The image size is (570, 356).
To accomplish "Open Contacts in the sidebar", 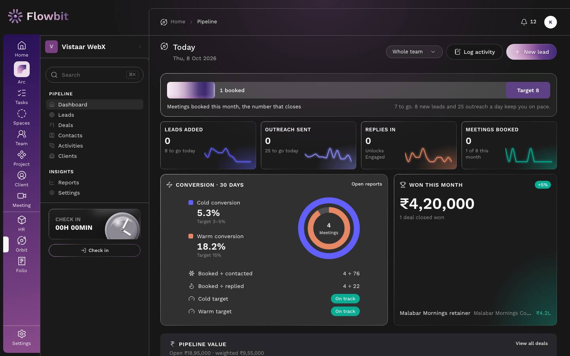I will 95,135.
